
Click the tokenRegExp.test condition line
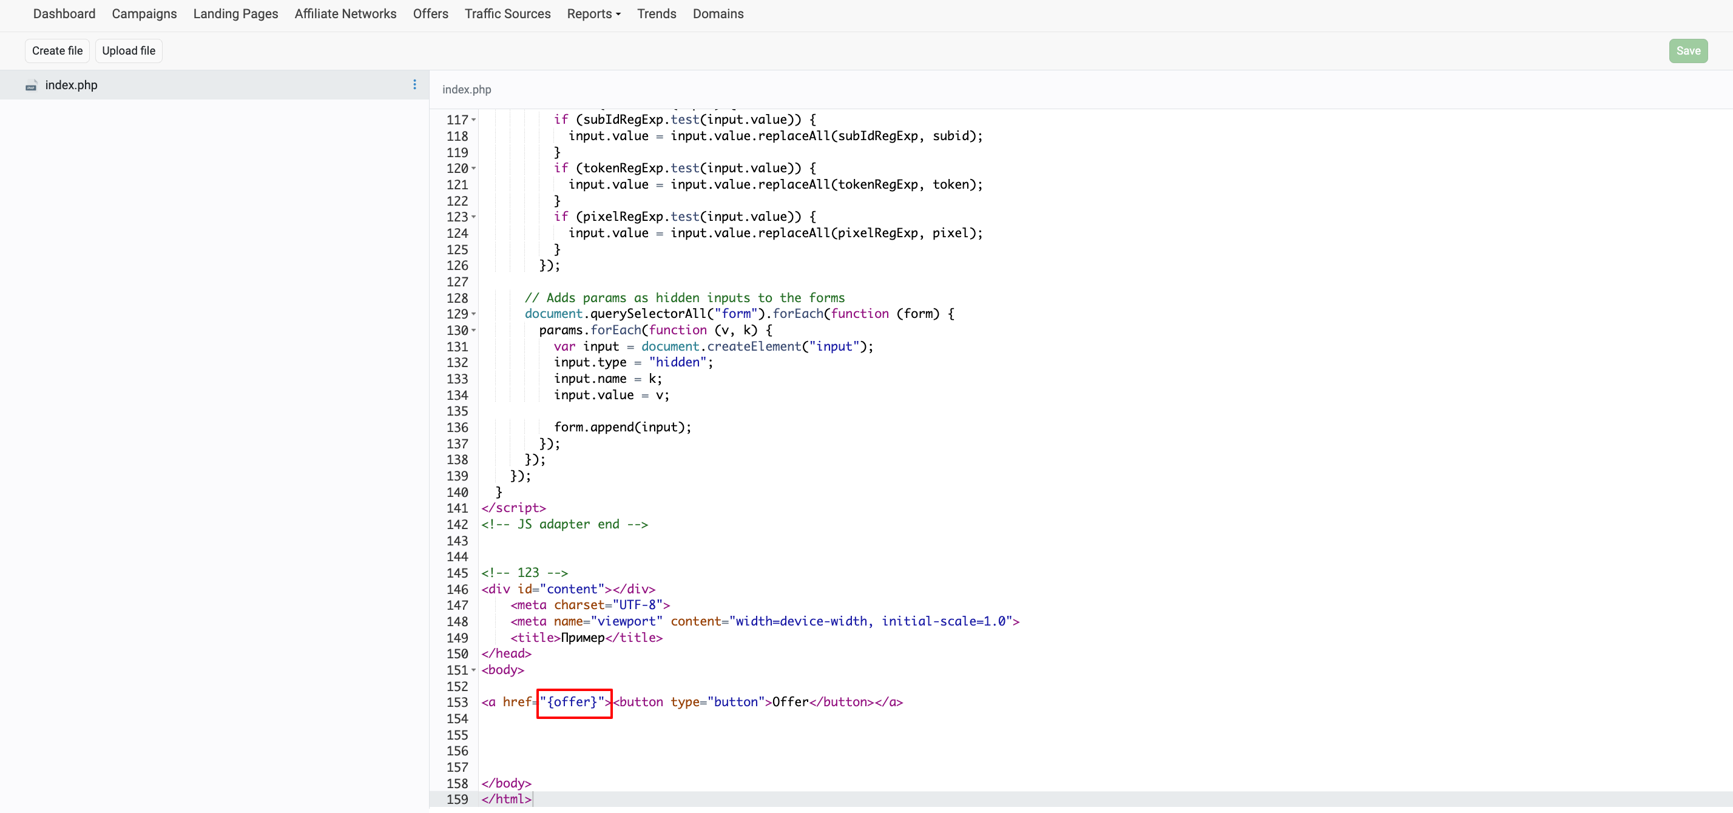coord(684,168)
